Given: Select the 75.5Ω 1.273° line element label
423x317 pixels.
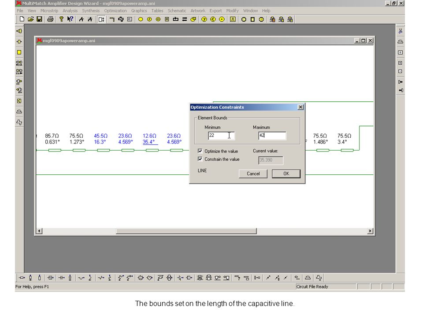Looking at the screenshot, I should pos(77,139).
